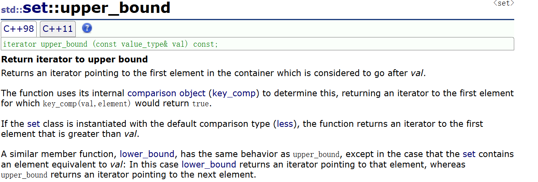The height and width of the screenshot is (182, 538).
Task: Switch to the C++98 tab
Action: point(19,29)
